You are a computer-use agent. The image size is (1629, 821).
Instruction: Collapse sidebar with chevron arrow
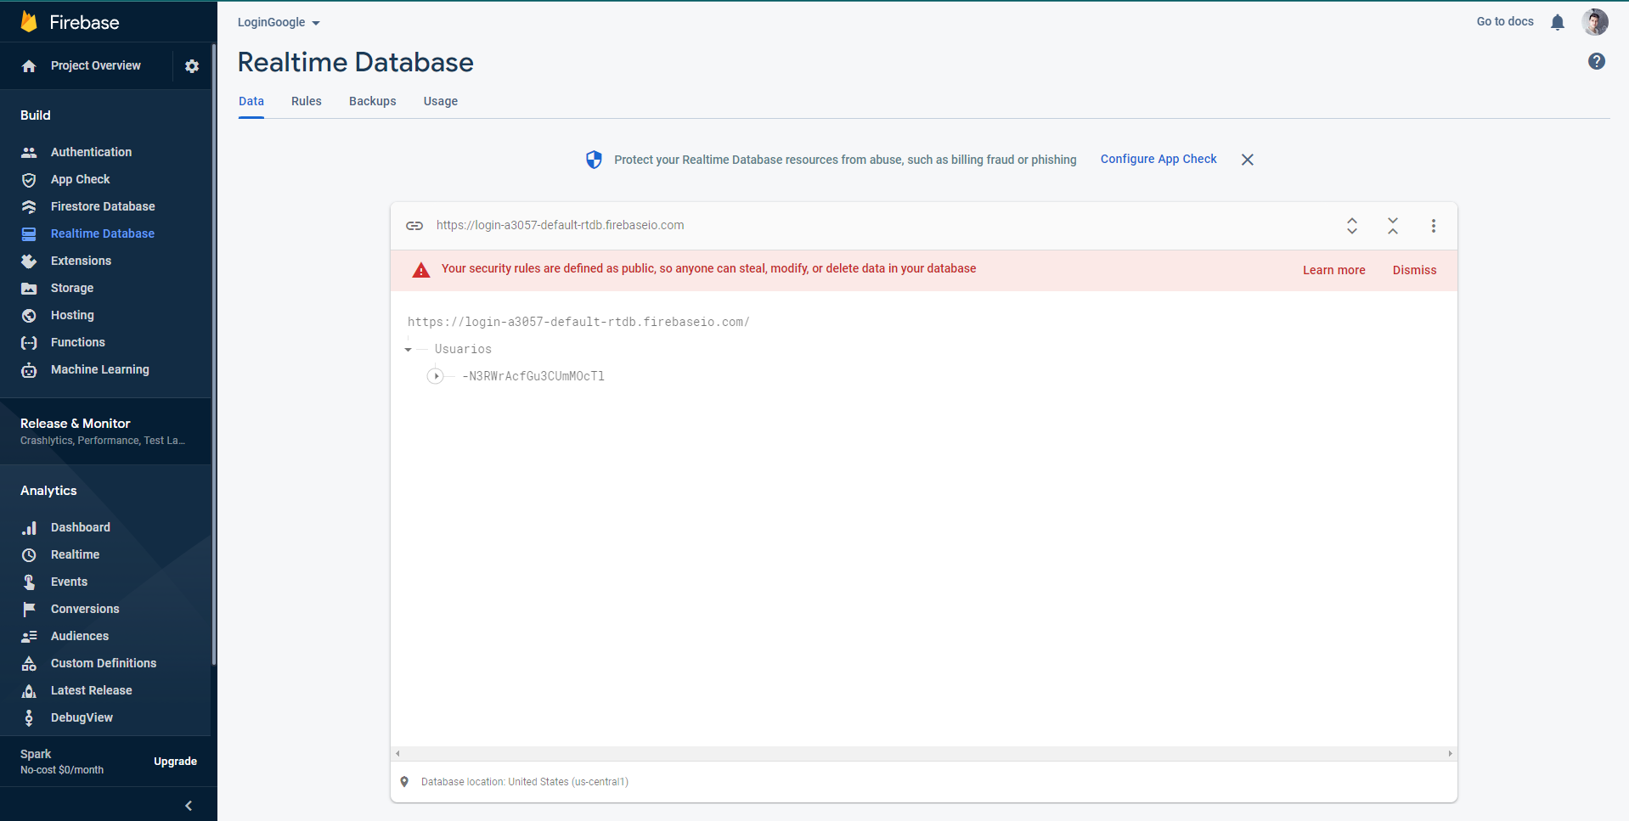189,806
